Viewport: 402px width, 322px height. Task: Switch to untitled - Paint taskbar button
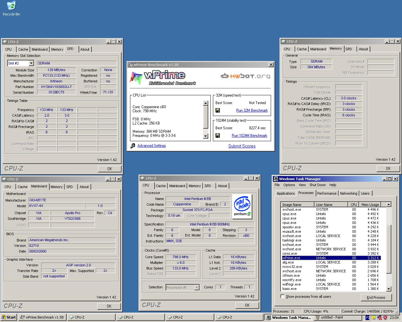click(x=339, y=317)
